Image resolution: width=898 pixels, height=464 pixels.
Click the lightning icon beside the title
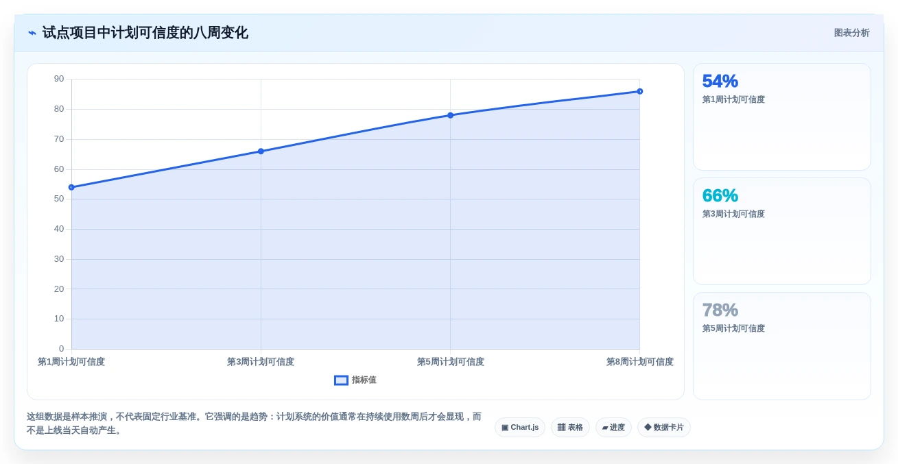pos(32,33)
